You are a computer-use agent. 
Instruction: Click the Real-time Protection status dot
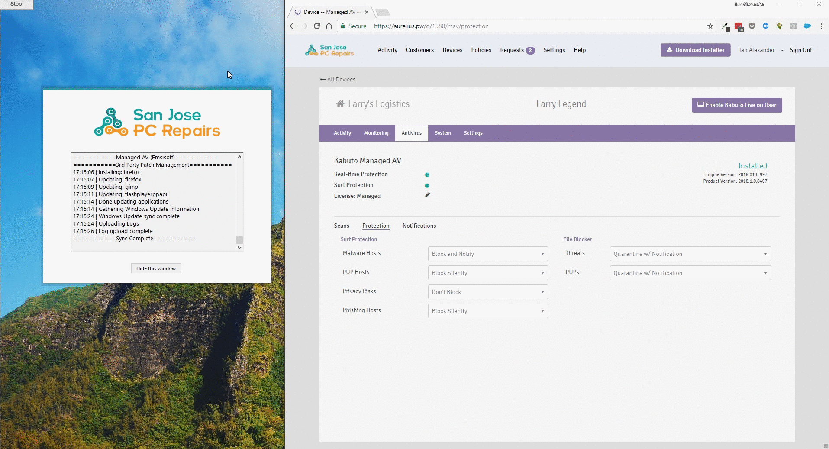pos(427,175)
